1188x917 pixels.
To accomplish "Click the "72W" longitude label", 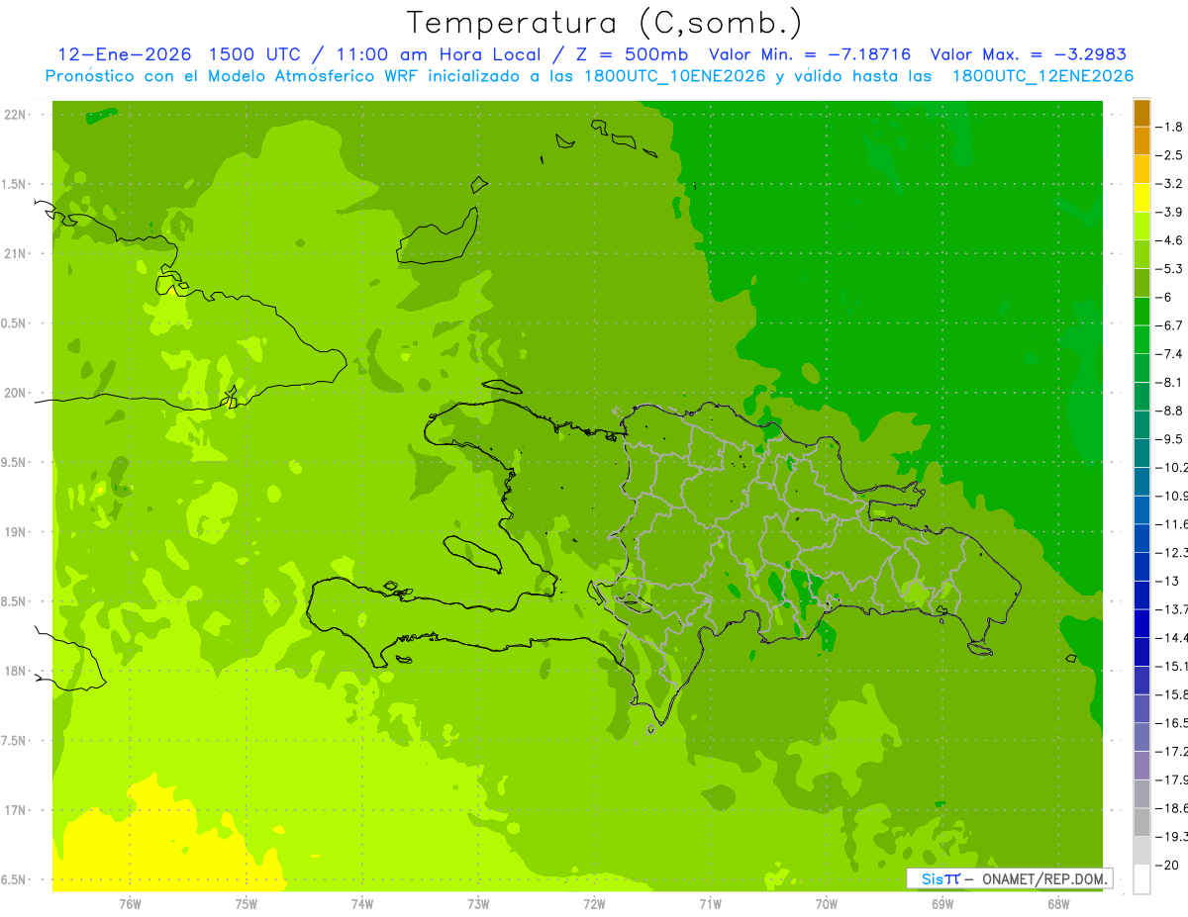I will click(594, 903).
